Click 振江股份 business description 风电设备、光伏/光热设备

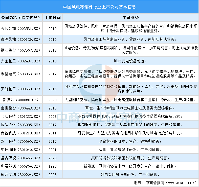point(131,50)
